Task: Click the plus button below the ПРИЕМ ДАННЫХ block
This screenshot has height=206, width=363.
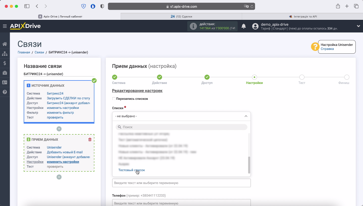Action: 59,177
